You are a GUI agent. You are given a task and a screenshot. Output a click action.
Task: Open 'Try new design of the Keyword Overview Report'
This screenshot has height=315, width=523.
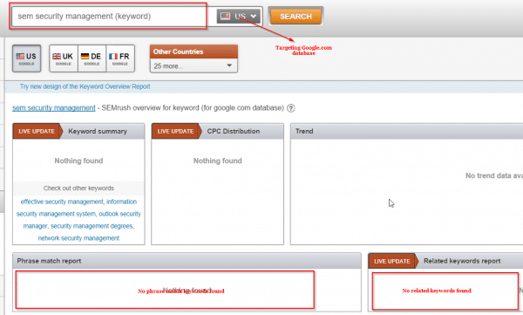(85, 86)
